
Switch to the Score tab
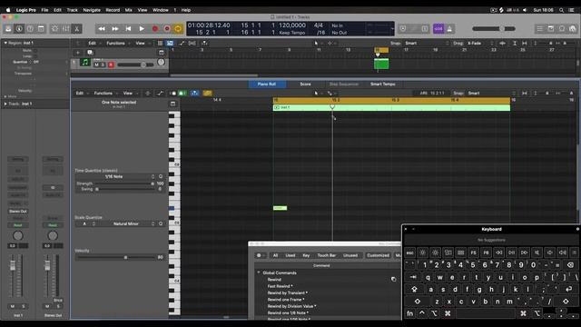305,84
